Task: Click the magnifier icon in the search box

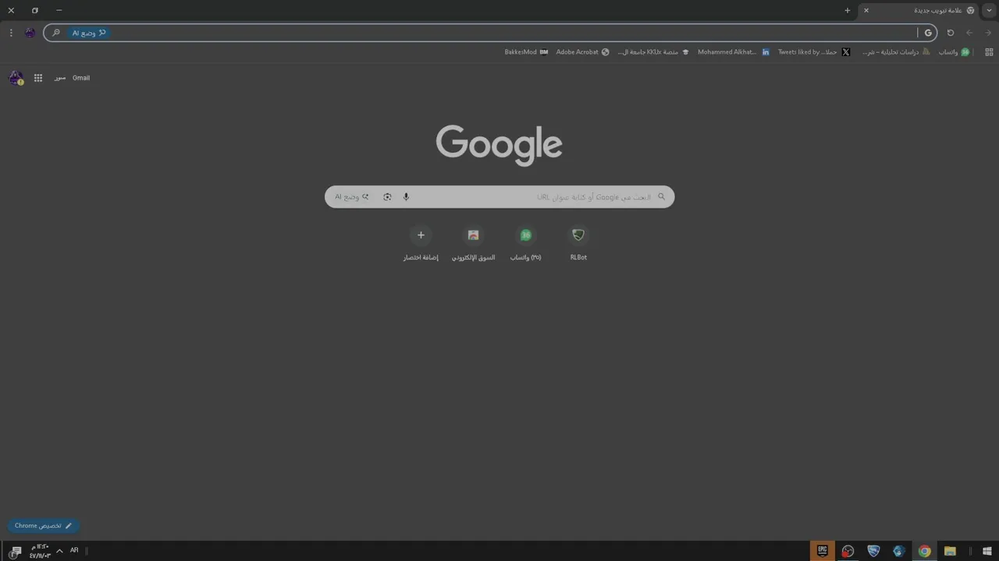Action: coord(662,197)
